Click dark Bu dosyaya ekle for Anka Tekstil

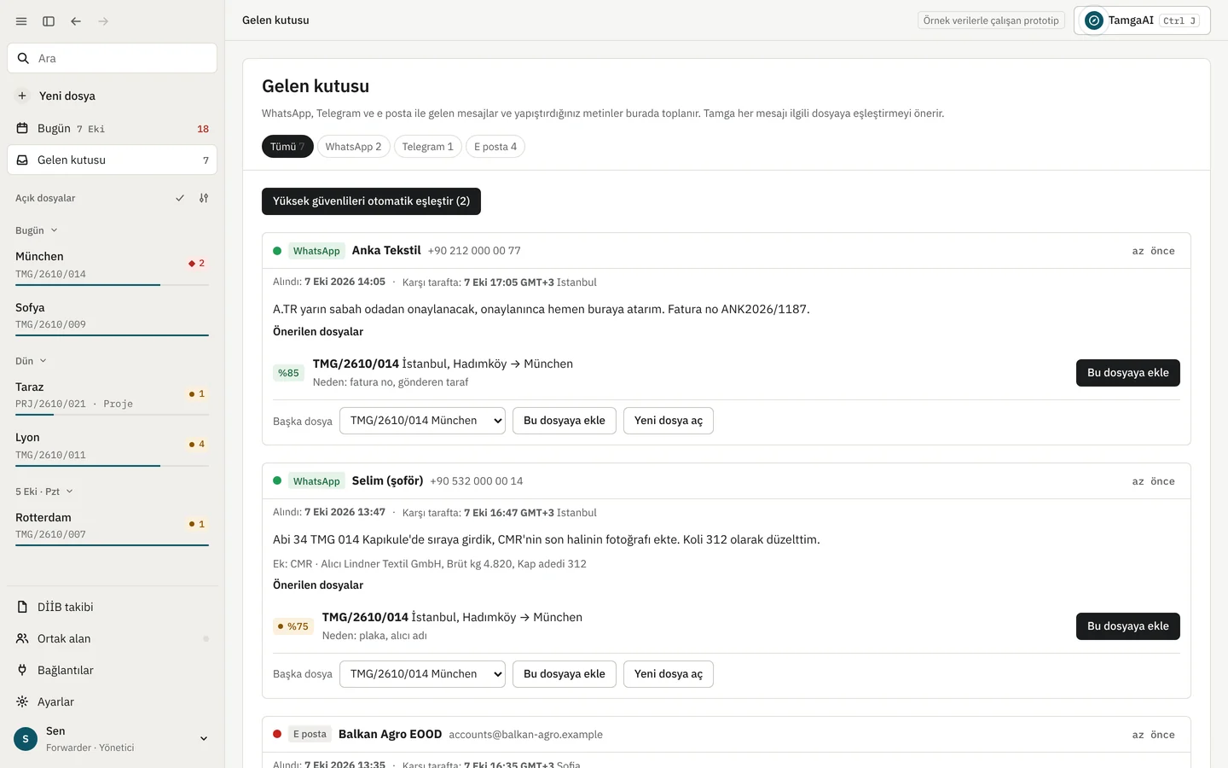1128,373
